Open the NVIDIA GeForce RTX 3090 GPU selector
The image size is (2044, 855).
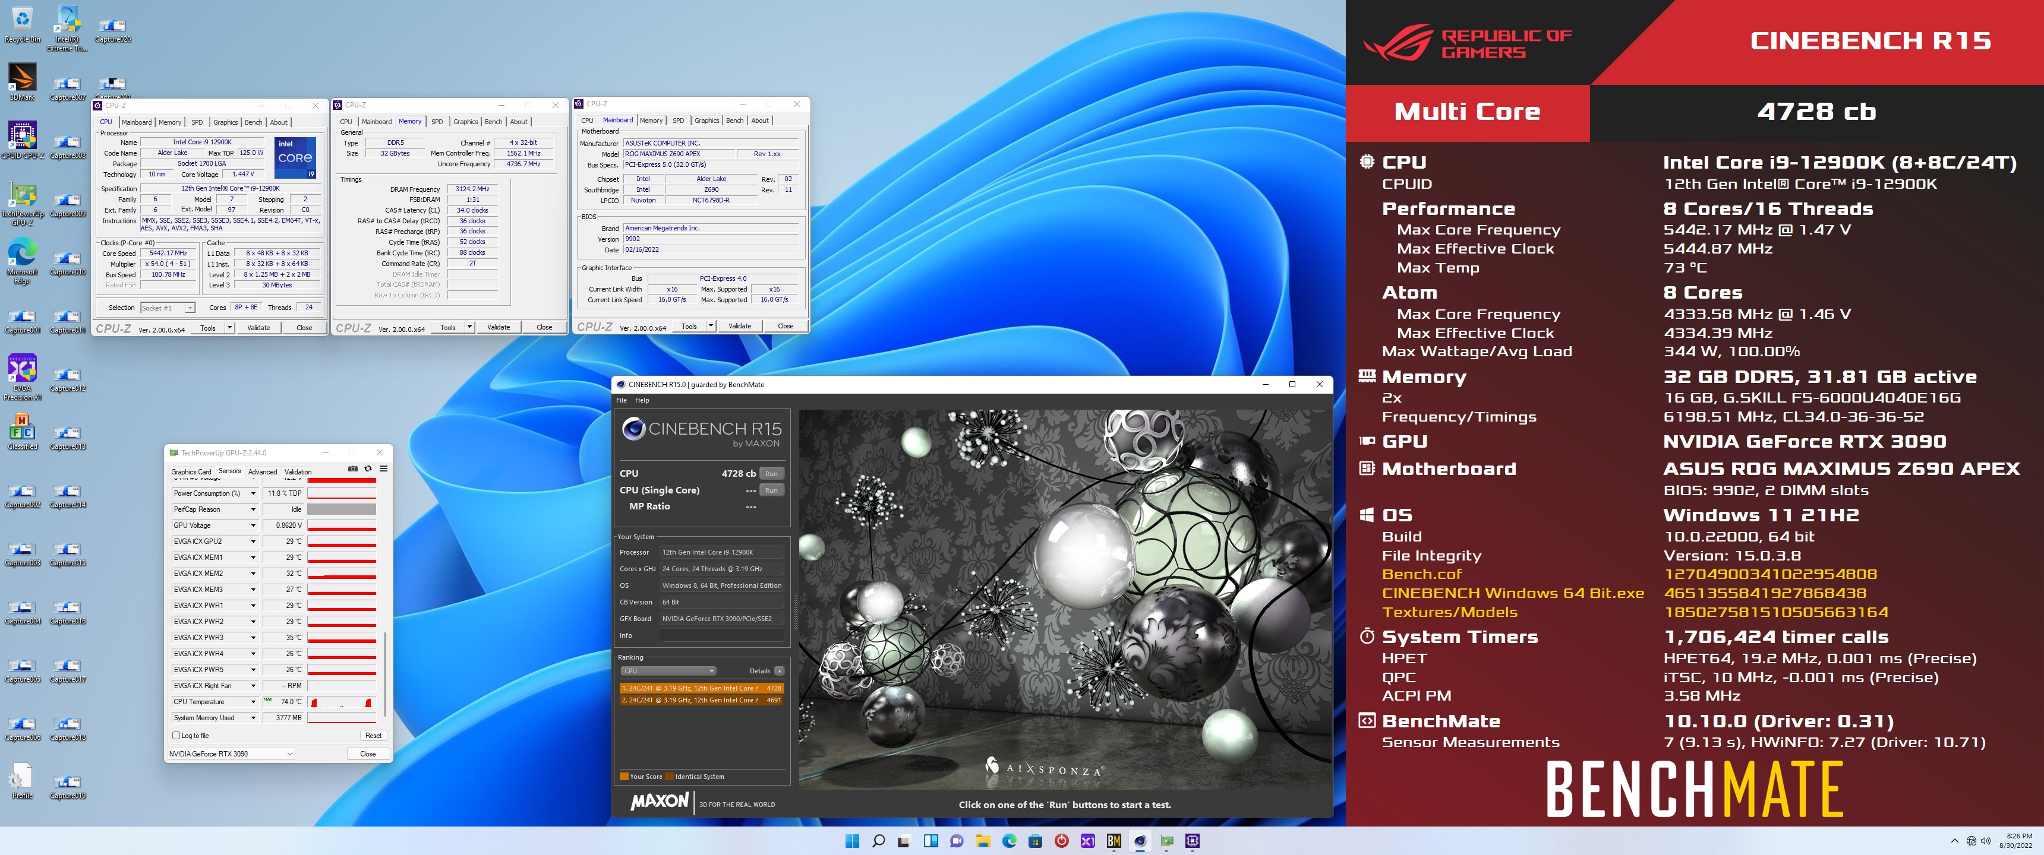tap(231, 754)
